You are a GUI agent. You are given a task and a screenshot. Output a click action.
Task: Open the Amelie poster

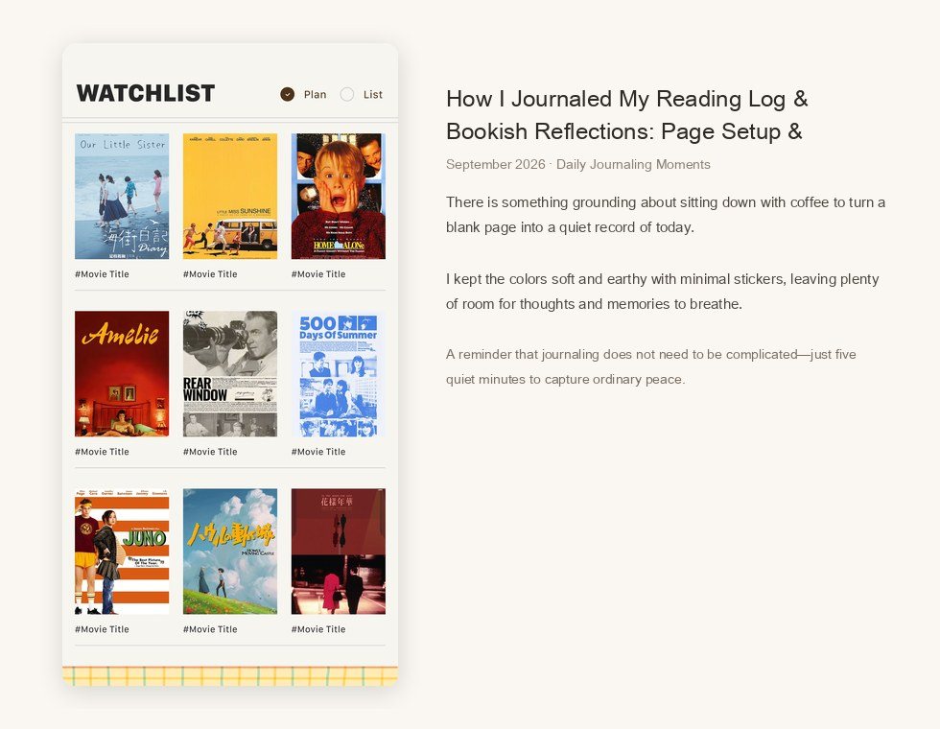pyautogui.click(x=122, y=373)
